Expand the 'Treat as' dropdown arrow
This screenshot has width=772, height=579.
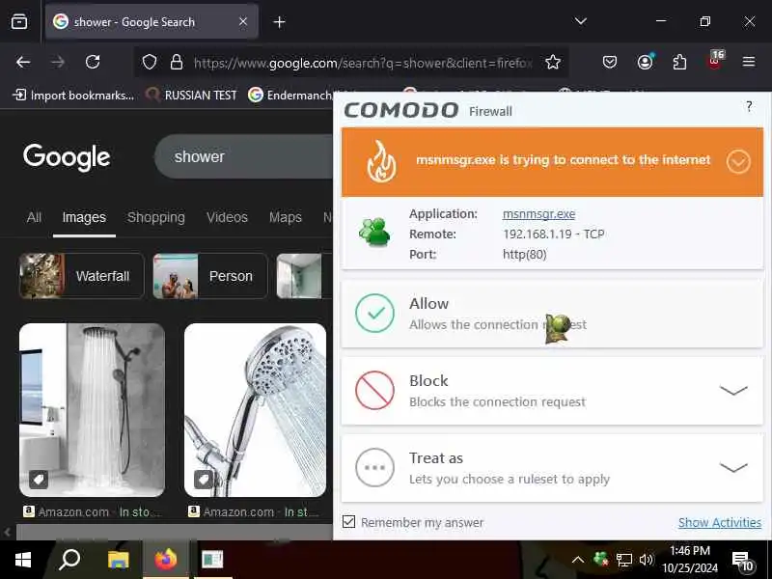point(733,467)
